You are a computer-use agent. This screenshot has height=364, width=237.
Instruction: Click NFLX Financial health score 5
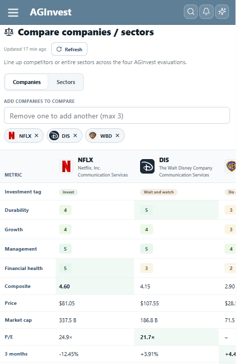coord(65,269)
